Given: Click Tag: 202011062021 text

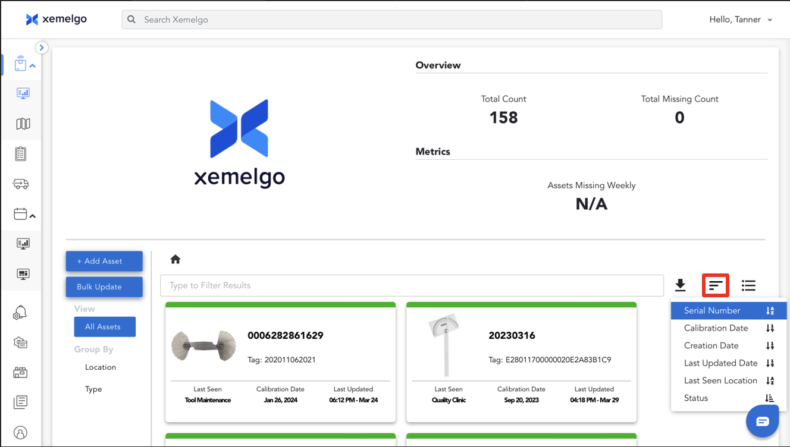Looking at the screenshot, I should point(281,360).
